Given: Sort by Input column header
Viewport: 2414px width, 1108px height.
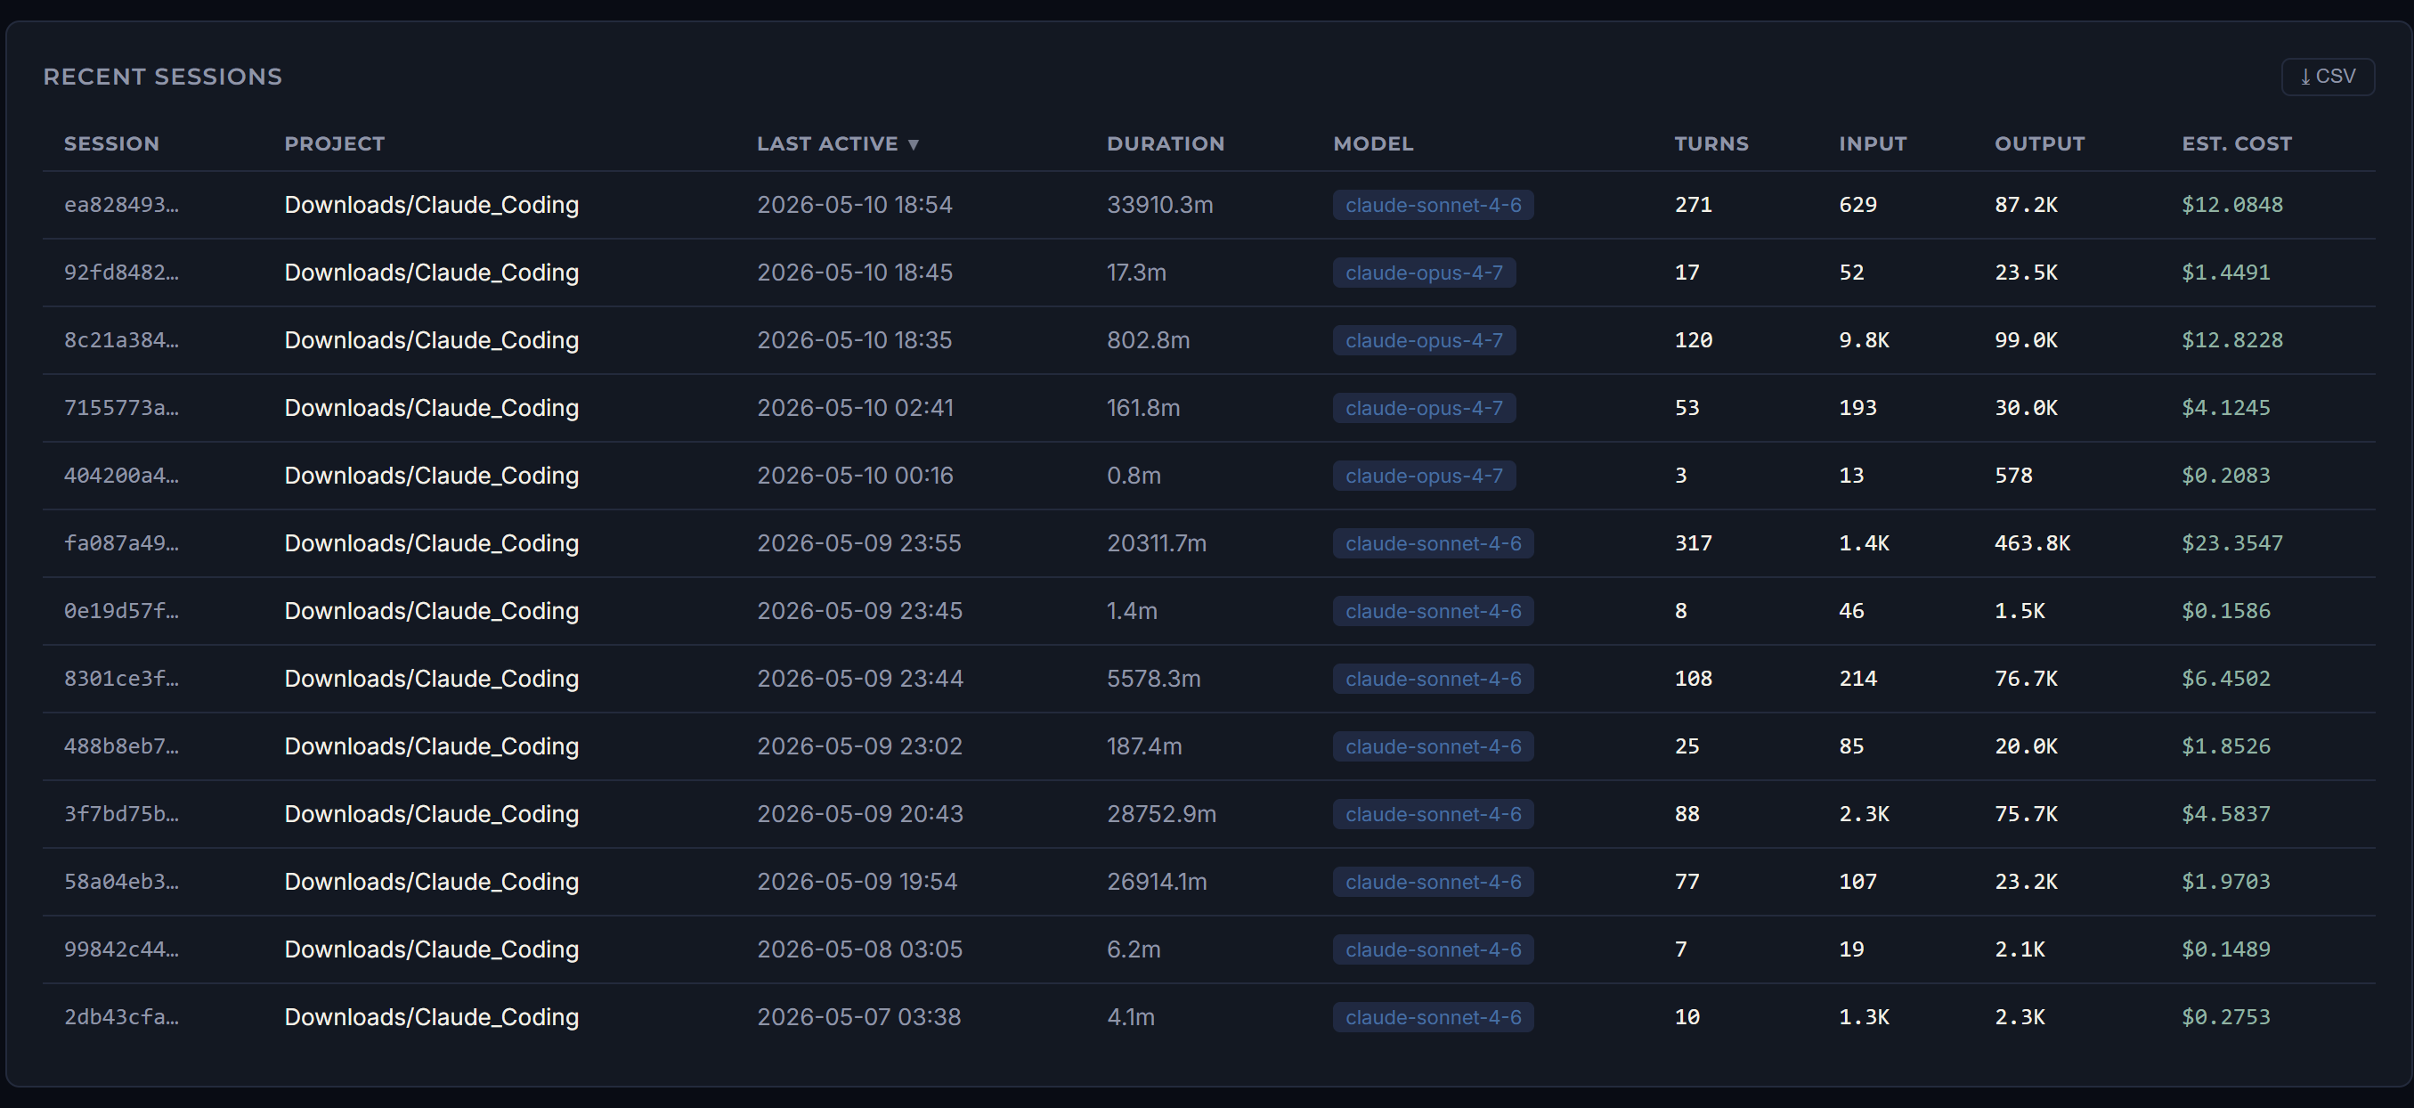Looking at the screenshot, I should 1873,143.
